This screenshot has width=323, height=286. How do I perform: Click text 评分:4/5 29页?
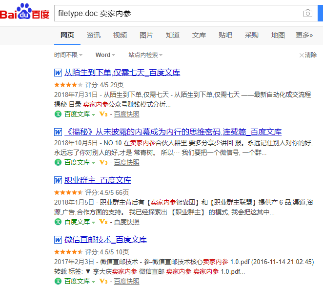pos(104,85)
